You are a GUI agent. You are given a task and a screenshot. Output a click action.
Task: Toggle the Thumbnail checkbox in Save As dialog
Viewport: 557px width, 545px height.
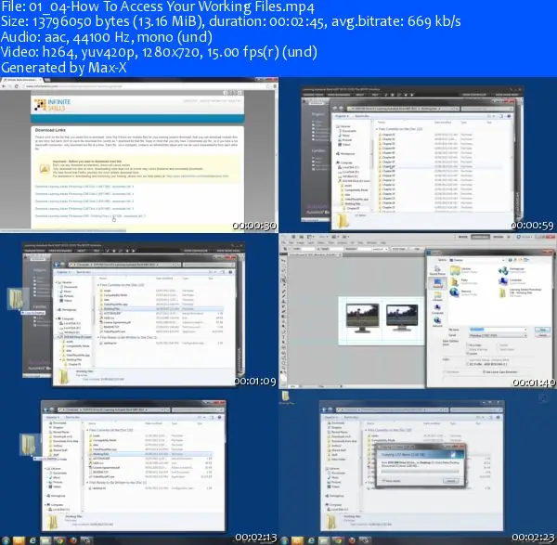pyautogui.click(x=446, y=371)
